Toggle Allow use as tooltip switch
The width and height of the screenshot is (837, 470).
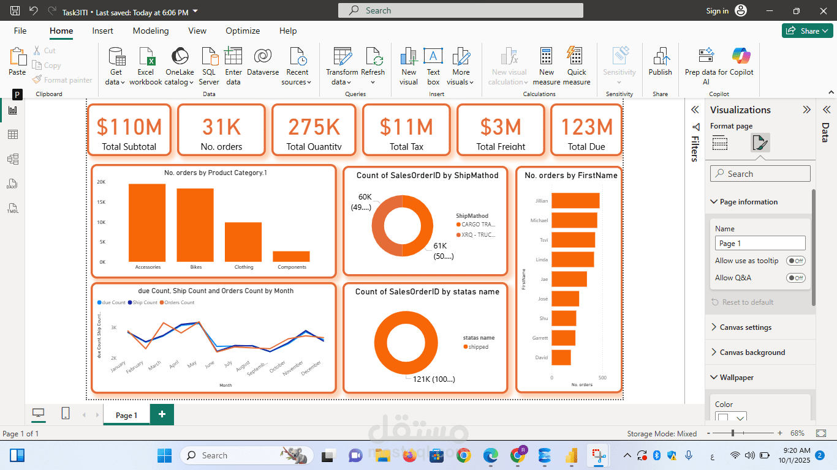tap(796, 261)
